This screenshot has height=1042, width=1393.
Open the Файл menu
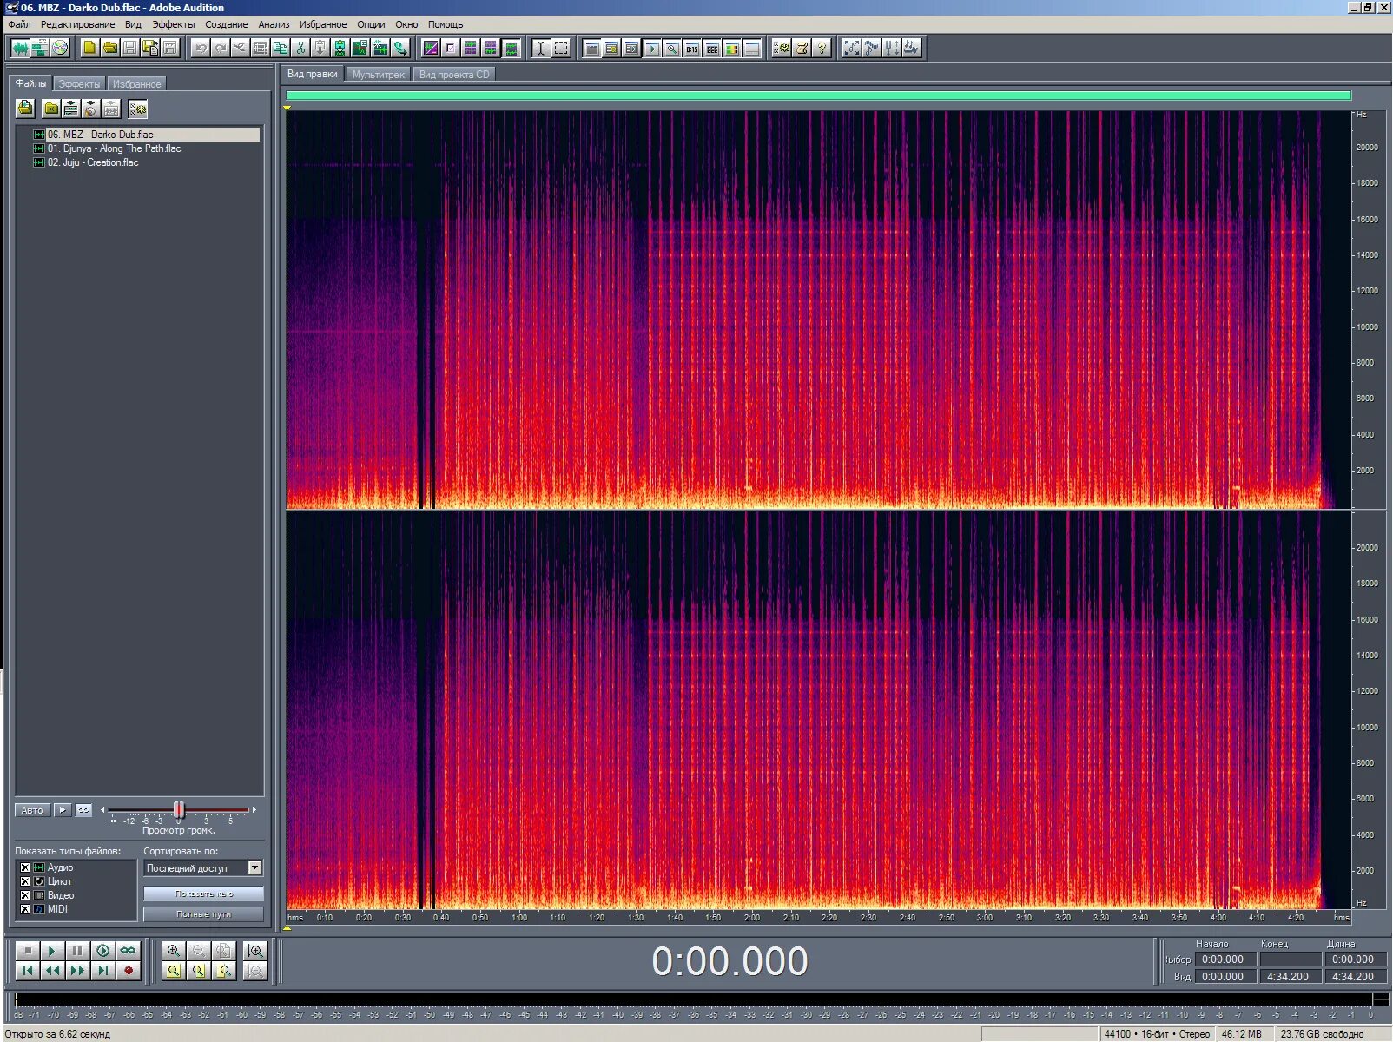[x=19, y=24]
